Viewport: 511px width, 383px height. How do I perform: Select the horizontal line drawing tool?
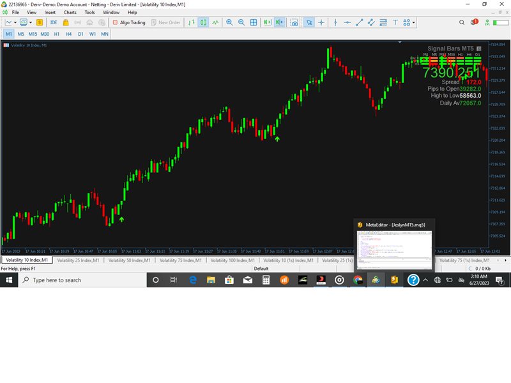[x=347, y=22]
